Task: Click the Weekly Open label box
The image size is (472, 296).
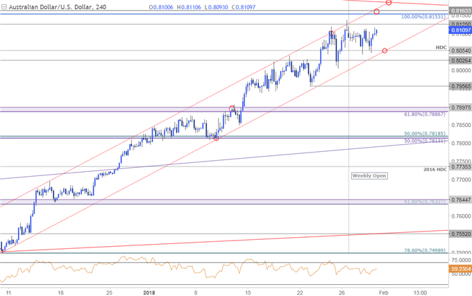Action: (369, 176)
